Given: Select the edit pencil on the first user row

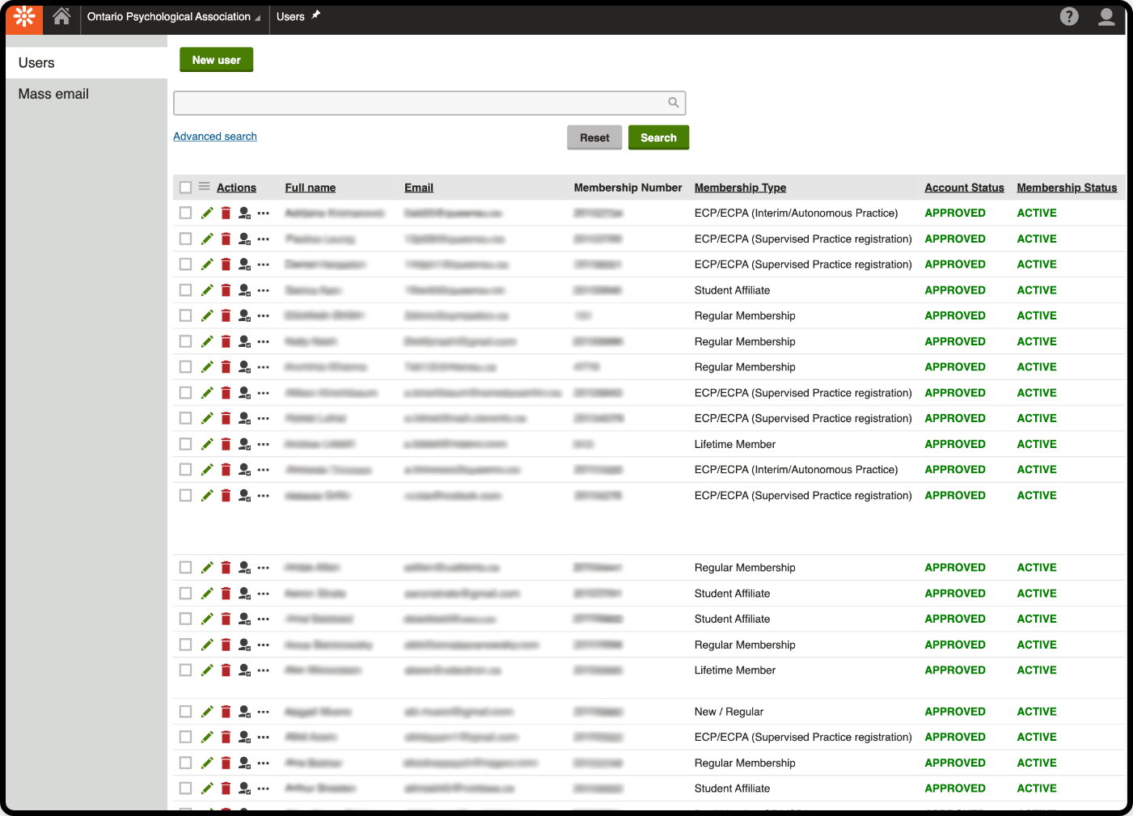Looking at the screenshot, I should (207, 213).
